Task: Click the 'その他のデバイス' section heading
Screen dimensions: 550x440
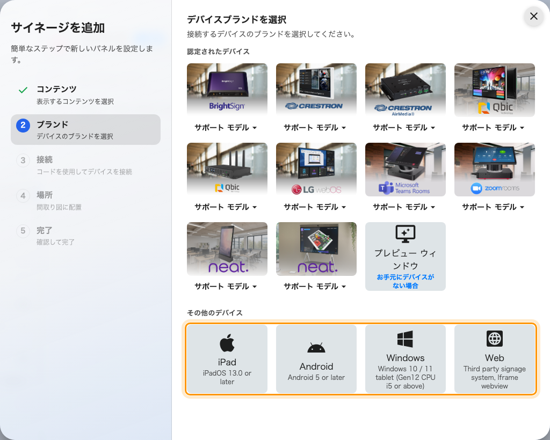Action: (215, 313)
